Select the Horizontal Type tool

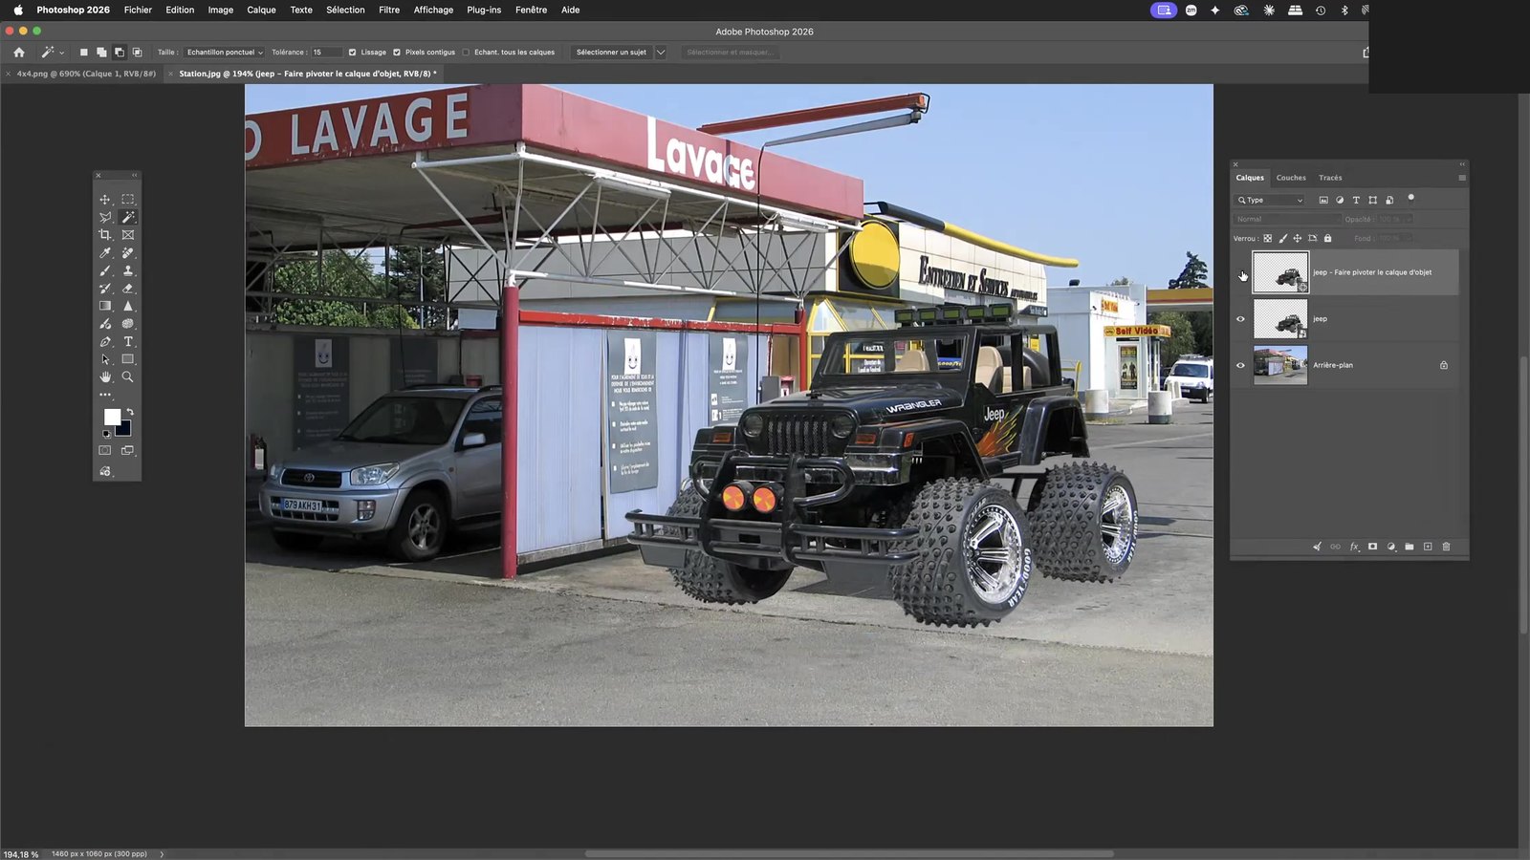pos(128,342)
